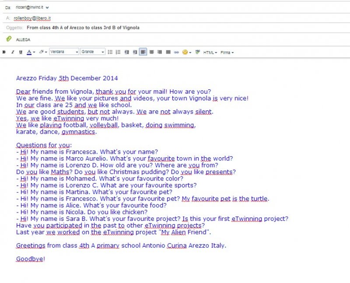Insert a numbered list
This screenshot has height=283, width=350.
pyautogui.click(x=118, y=52)
